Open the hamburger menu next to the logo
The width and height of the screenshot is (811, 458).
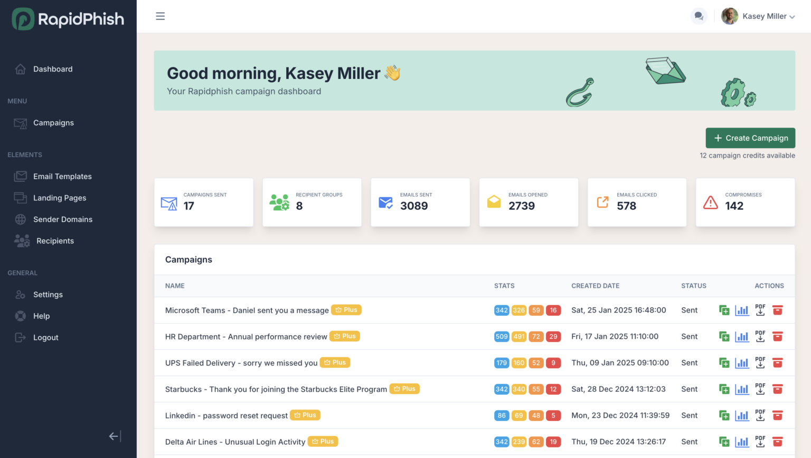[x=160, y=16]
